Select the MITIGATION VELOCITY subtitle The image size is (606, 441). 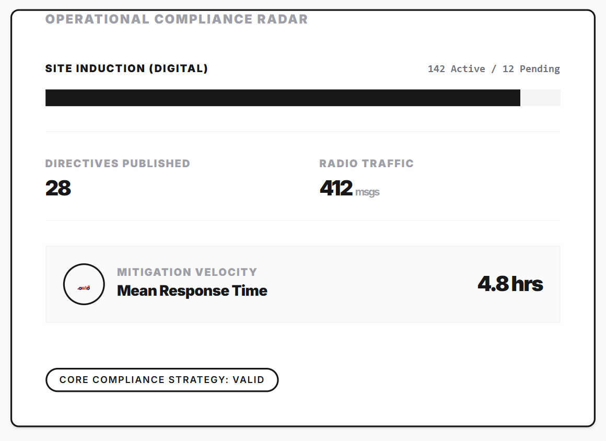(187, 272)
